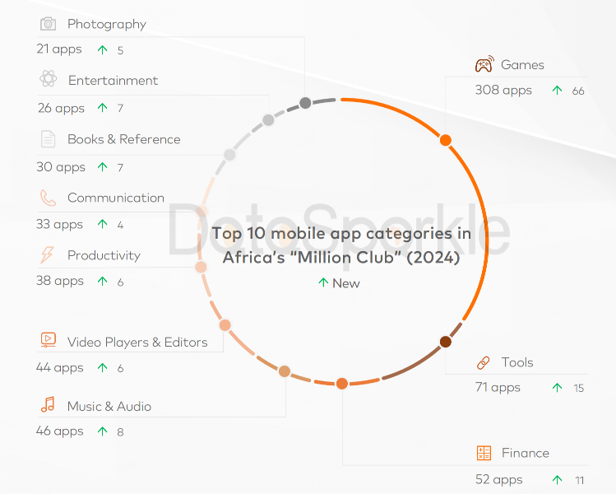616x494 pixels.
Task: Click the chart title in the circle center
Action: coord(341,245)
